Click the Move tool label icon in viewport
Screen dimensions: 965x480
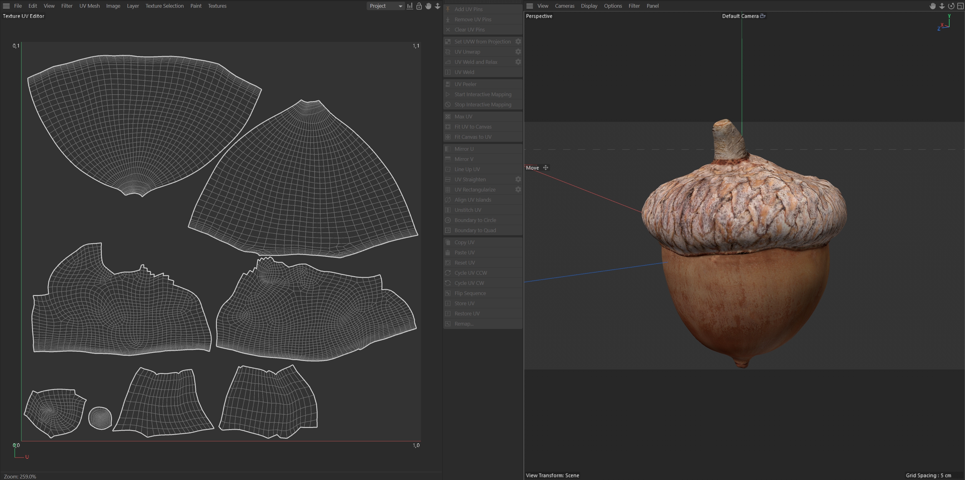click(x=545, y=168)
